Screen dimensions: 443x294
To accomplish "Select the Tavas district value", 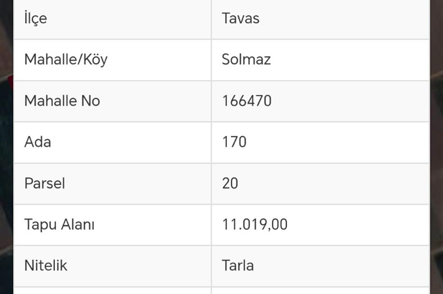I will tap(241, 19).
